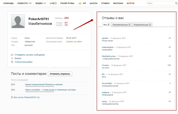Open Статистика рейка link
Viewport: 178px width, 114px height.
tap(23, 62)
